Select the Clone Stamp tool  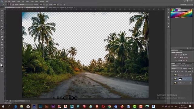tap(2, 32)
